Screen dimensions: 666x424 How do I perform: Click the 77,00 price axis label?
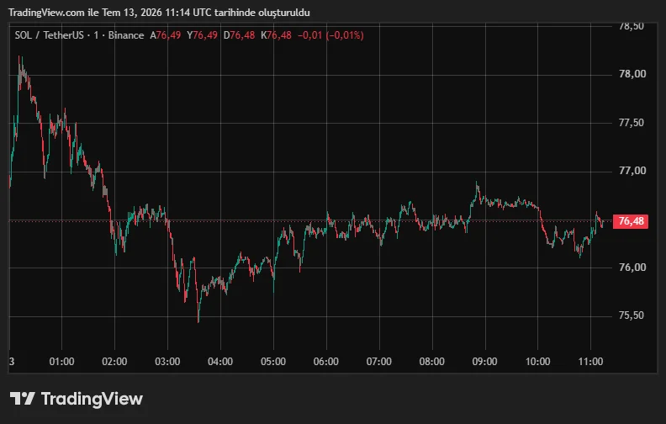tap(632, 171)
